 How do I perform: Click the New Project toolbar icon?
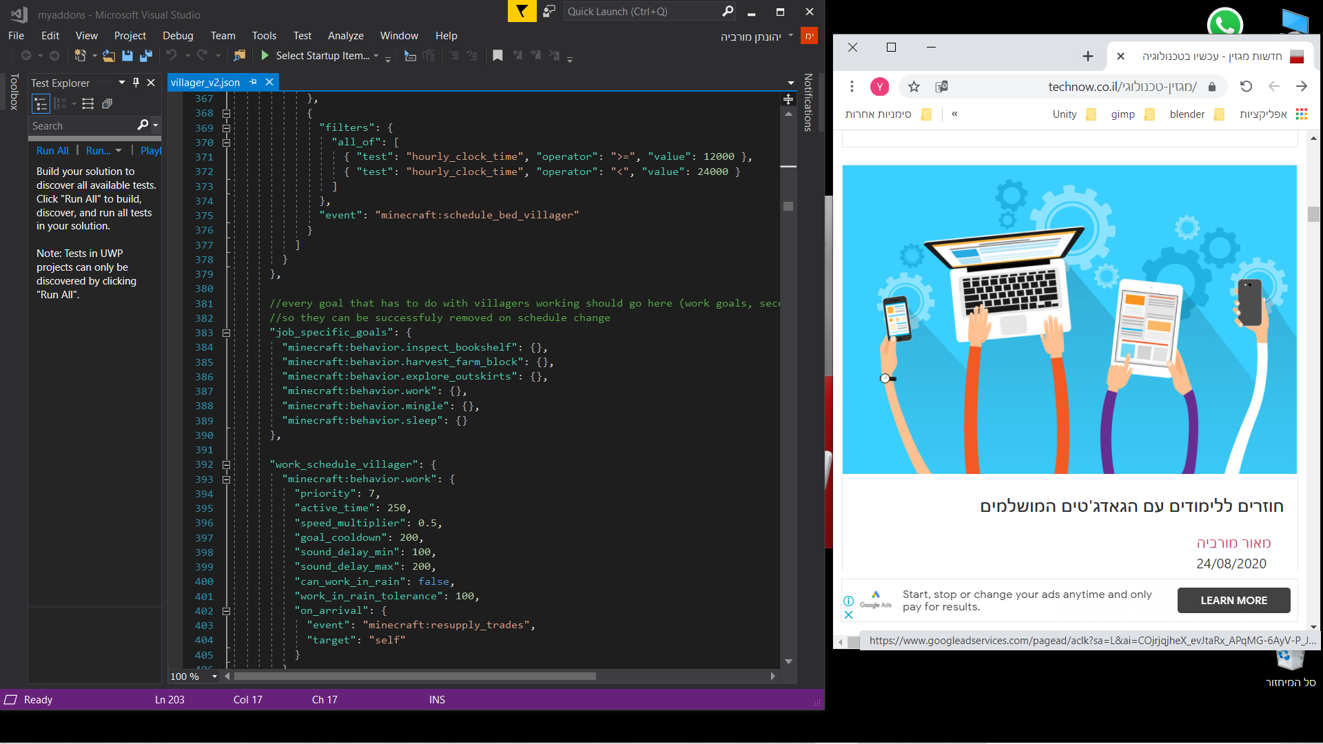(80, 56)
